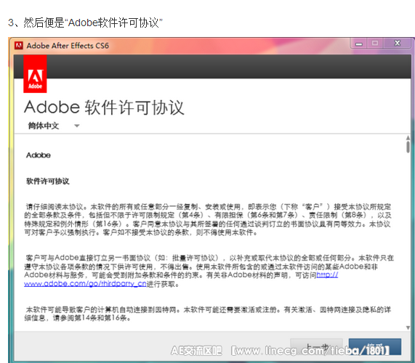Click the scrollbar up arrow of the agreement
This screenshot has width=415, height=363.
pyautogui.click(x=408, y=138)
